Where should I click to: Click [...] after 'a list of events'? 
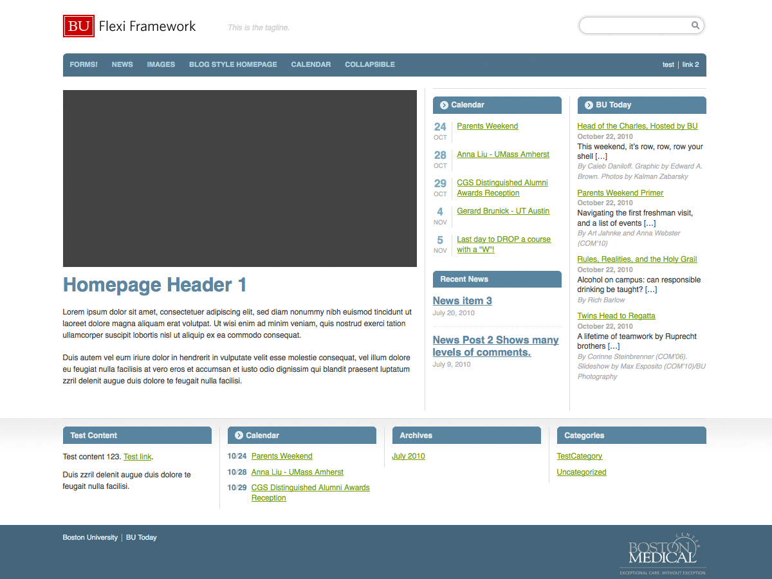pos(650,223)
